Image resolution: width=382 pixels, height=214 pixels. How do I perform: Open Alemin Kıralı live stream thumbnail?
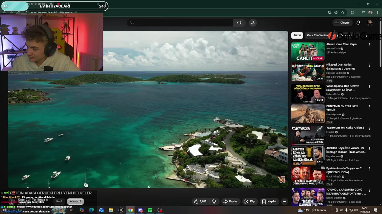(308, 52)
